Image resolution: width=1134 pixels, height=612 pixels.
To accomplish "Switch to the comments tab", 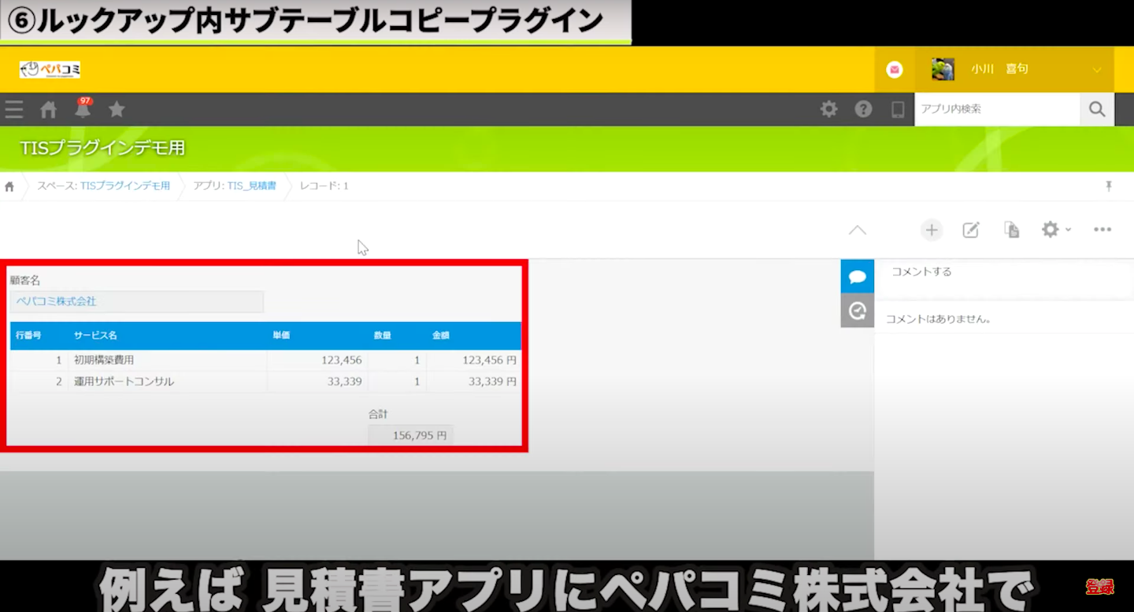I will point(858,276).
